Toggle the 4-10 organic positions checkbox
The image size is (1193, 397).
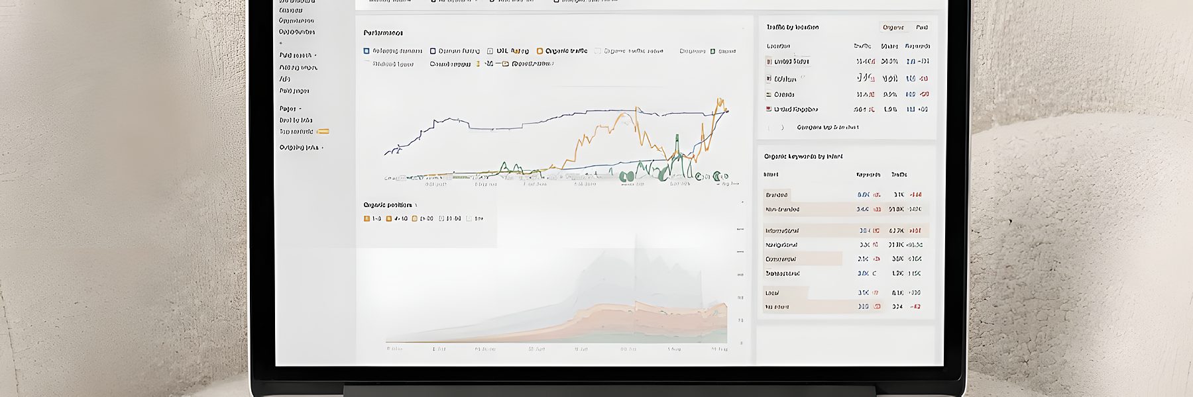point(389,218)
